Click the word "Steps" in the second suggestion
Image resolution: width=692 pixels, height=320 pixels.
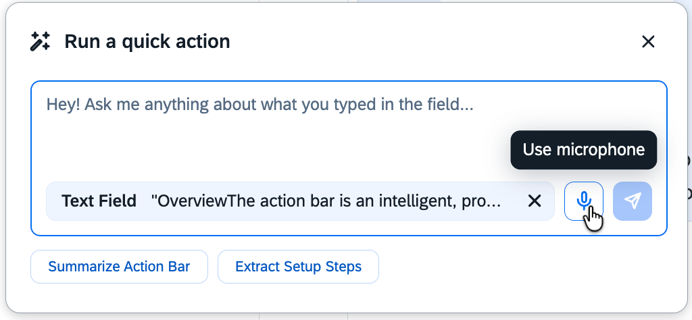coord(345,267)
